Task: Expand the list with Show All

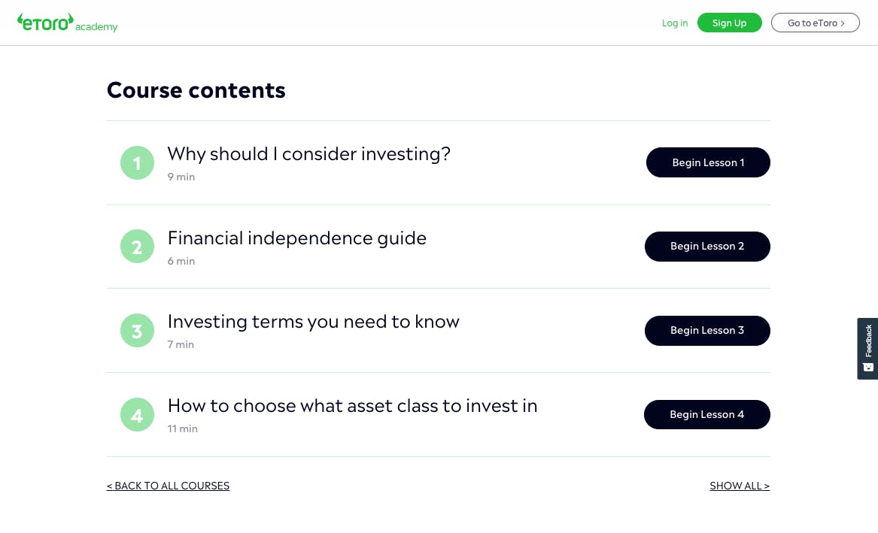Action: pyautogui.click(x=740, y=486)
